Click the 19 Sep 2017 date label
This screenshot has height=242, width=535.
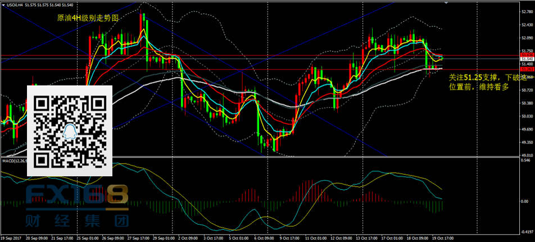coord(11,239)
